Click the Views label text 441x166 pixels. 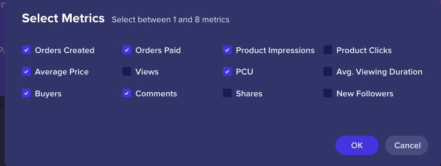(x=147, y=72)
